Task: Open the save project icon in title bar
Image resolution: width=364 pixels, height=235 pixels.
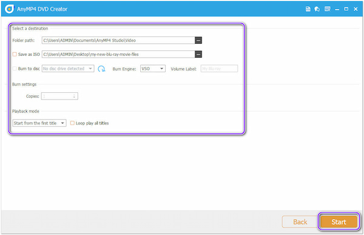Action: click(x=308, y=9)
